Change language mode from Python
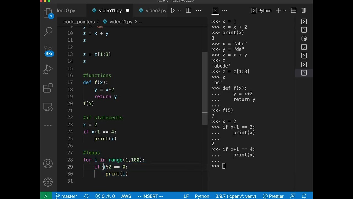The height and width of the screenshot is (199, 353). click(x=202, y=196)
